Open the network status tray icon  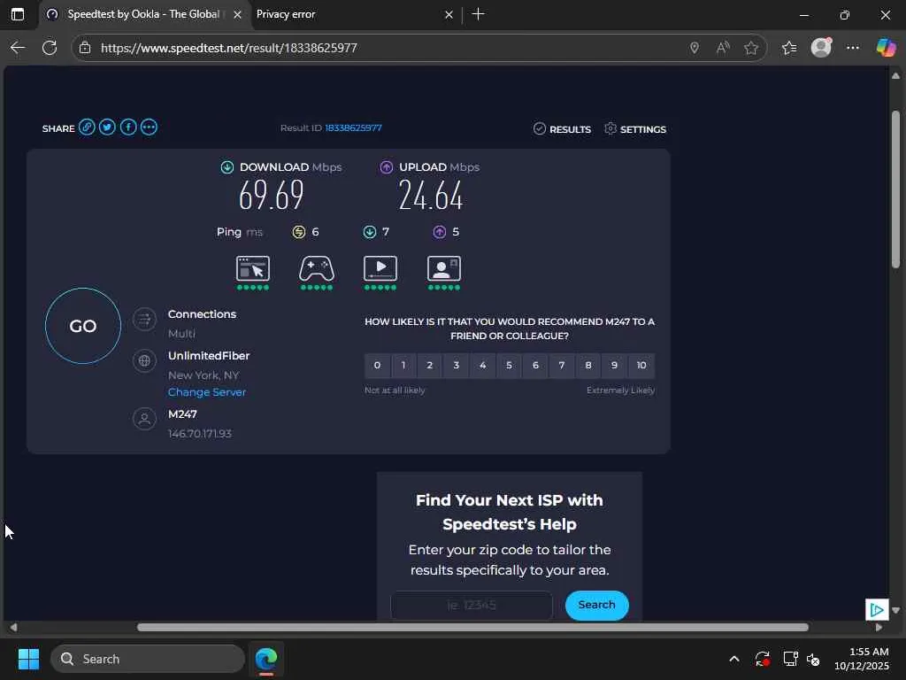(x=790, y=659)
